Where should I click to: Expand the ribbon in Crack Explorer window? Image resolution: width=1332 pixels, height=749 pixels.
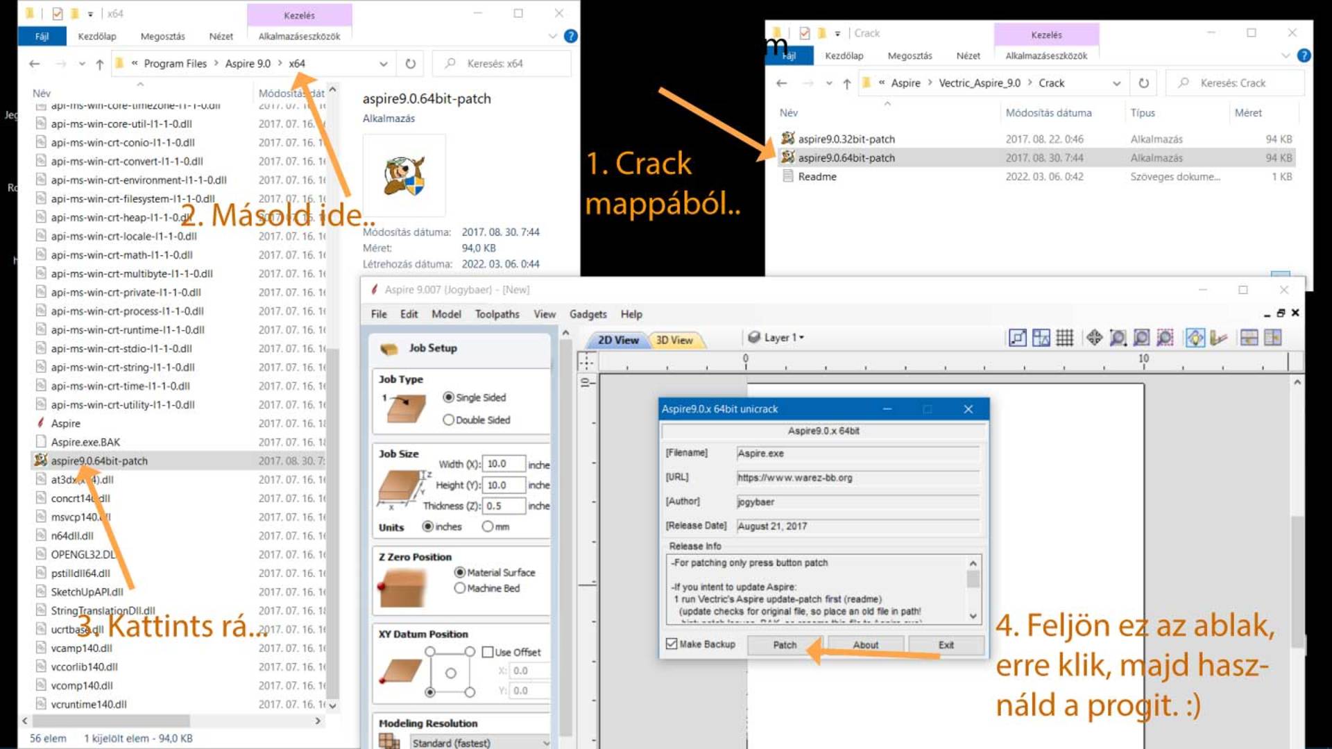point(1286,55)
